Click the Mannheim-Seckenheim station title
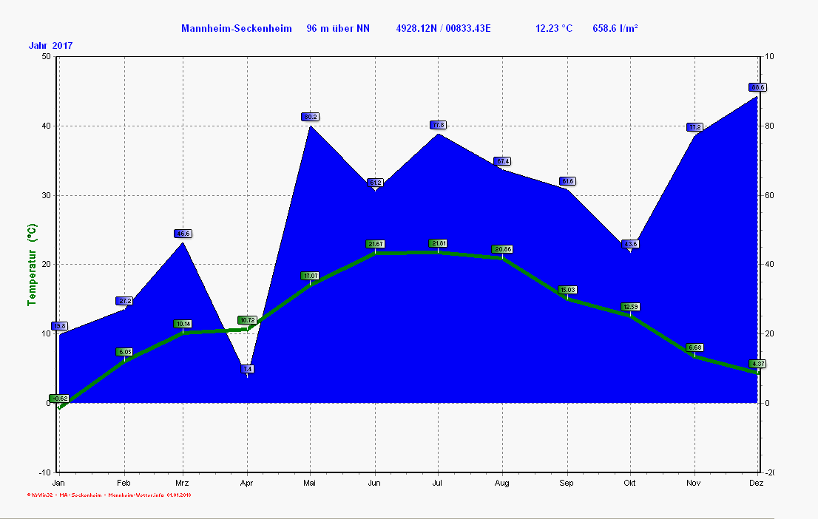 tap(237, 29)
